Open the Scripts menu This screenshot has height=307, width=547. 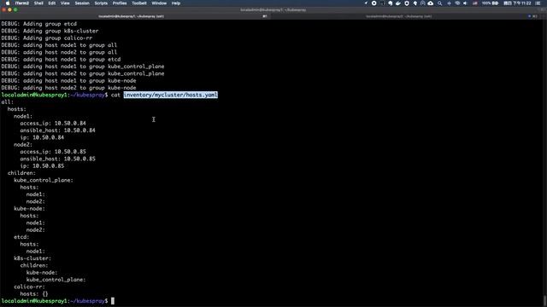point(101,3)
